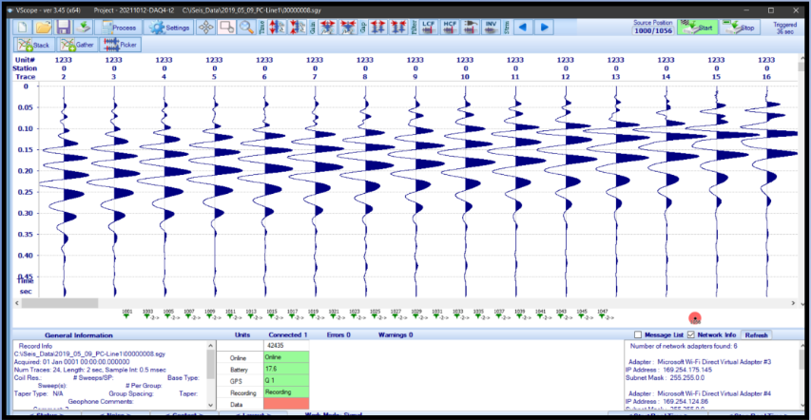Uncheck the Network Info checkbox
This screenshot has height=420, width=811.
coord(691,334)
